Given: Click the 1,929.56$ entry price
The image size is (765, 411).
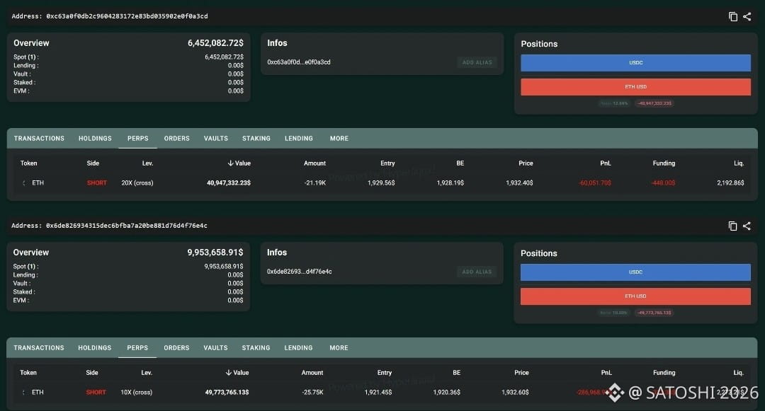Looking at the screenshot, I should (381, 183).
